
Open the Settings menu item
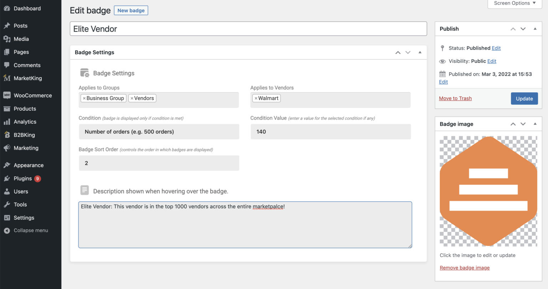[x=24, y=218]
